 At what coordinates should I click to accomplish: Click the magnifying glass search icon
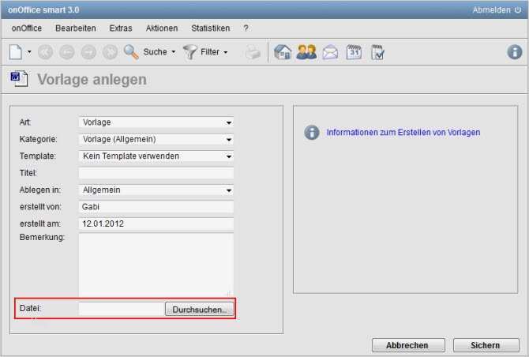(131, 52)
